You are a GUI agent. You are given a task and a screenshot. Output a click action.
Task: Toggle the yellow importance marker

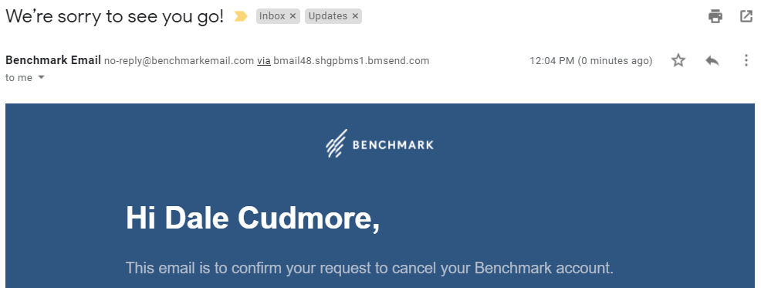240,16
